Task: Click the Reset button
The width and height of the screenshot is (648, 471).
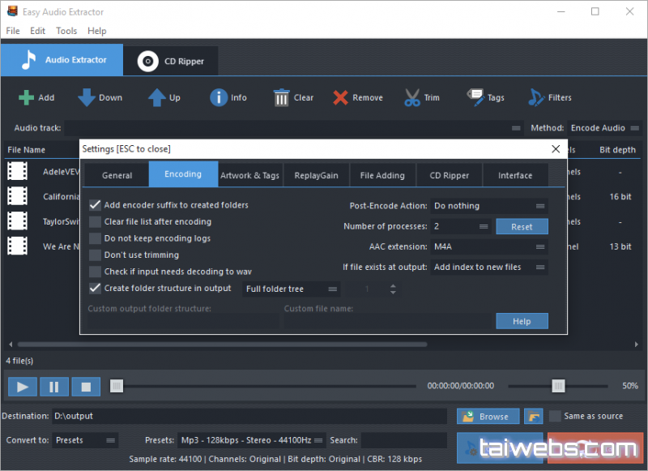Action: 522,227
